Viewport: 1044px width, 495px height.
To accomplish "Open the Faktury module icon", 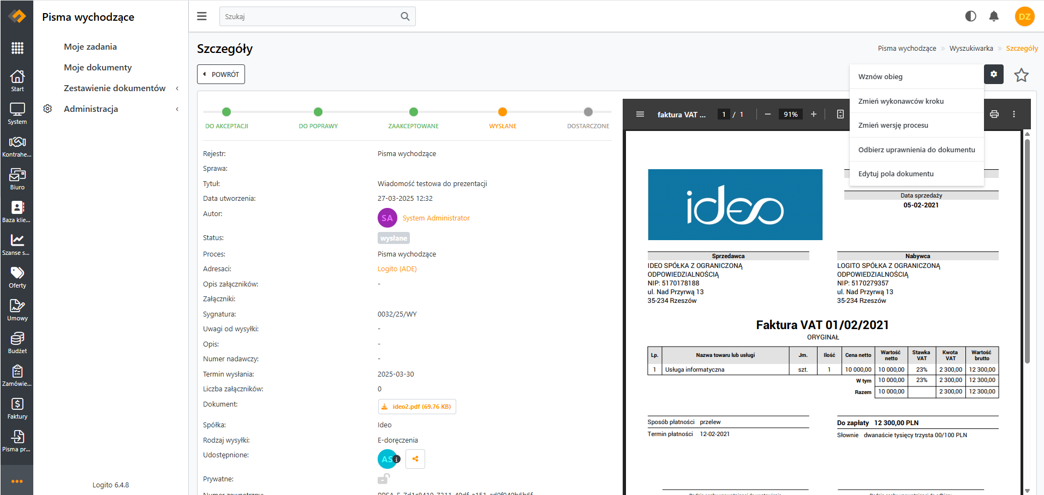I will 17,408.
